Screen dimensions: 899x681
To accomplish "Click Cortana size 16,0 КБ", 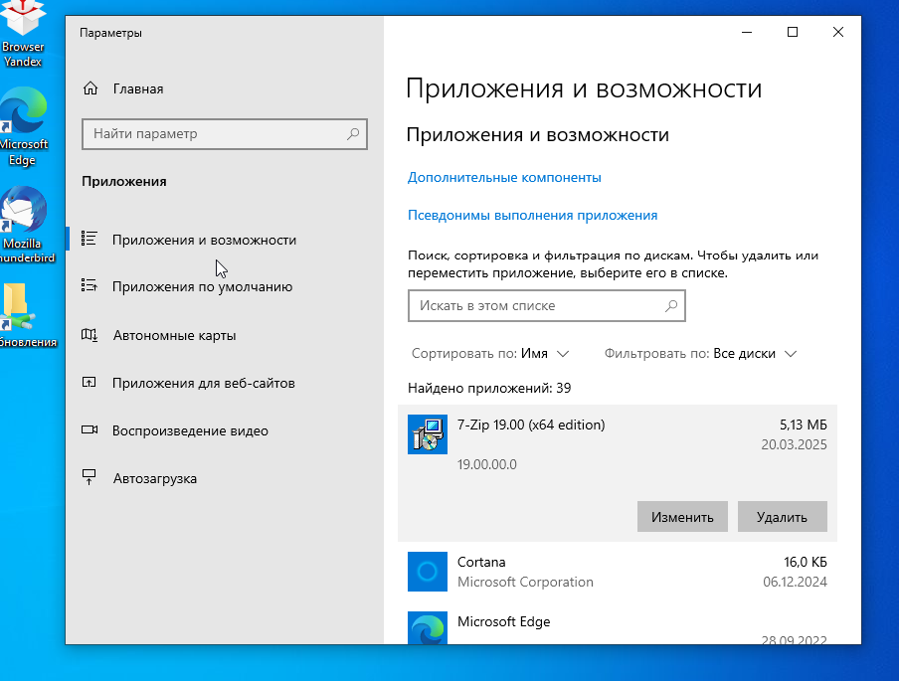I will [806, 562].
